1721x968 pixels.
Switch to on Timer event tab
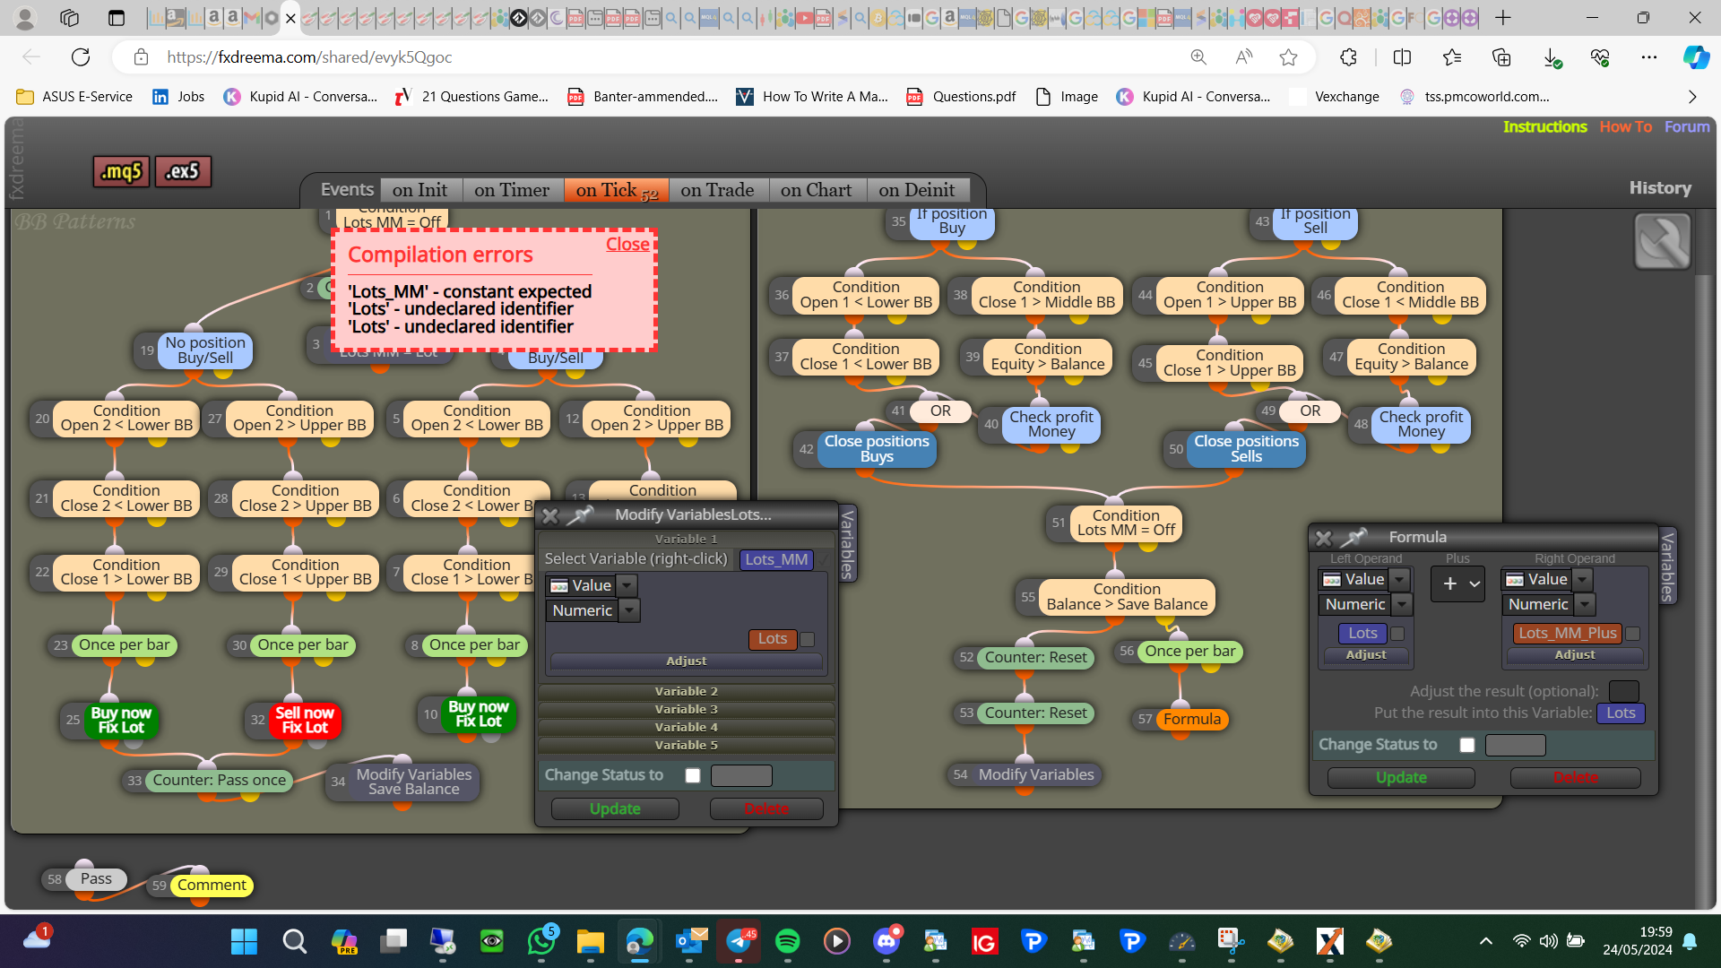click(512, 190)
